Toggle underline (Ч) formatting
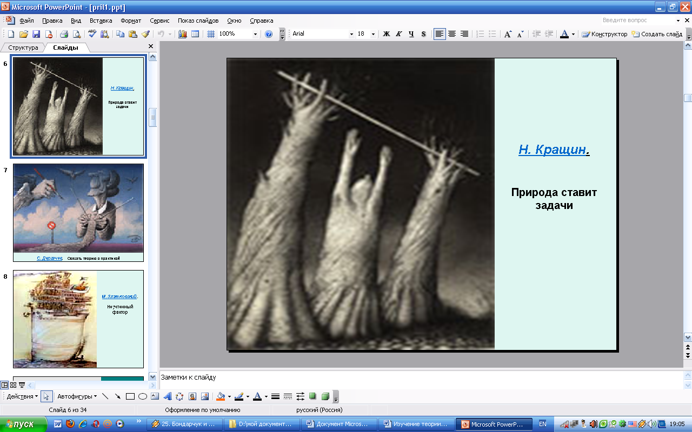Image resolution: width=692 pixels, height=432 pixels. click(411, 34)
